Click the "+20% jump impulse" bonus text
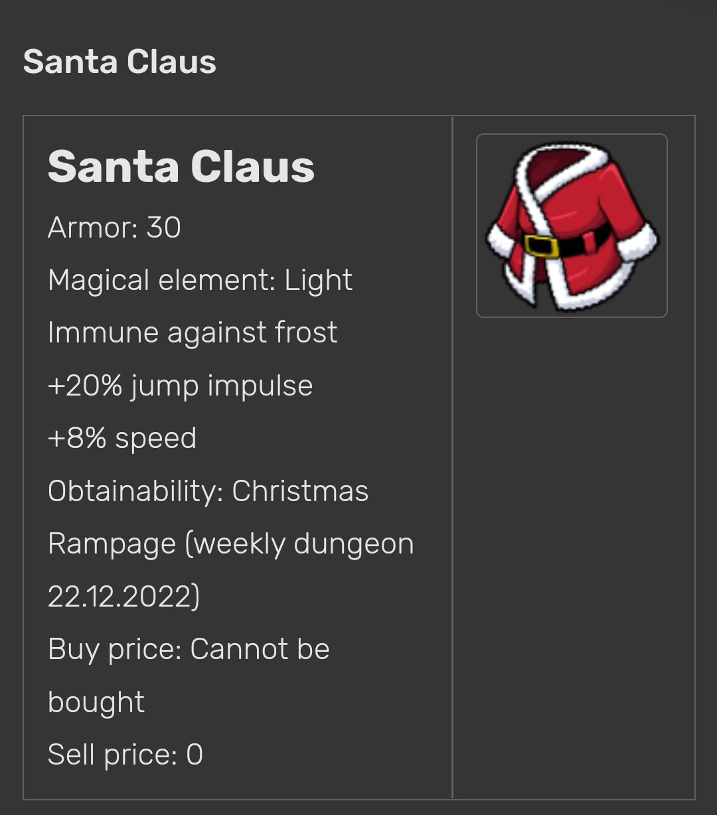 point(180,386)
